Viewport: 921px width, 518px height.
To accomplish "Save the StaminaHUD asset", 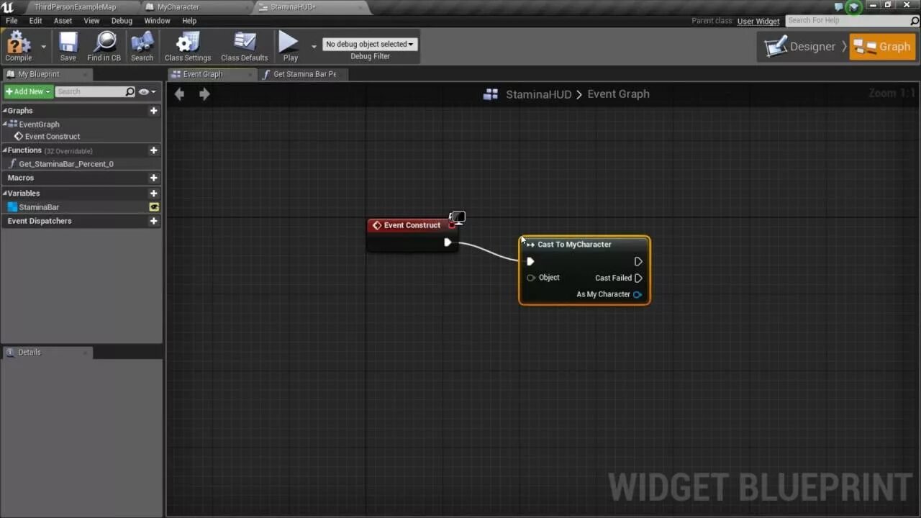I will tap(68, 46).
